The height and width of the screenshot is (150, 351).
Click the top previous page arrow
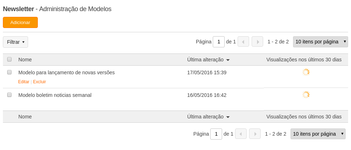(x=243, y=42)
